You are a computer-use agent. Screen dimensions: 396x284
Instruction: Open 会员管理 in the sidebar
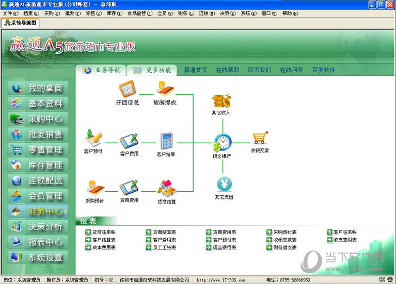(38, 196)
